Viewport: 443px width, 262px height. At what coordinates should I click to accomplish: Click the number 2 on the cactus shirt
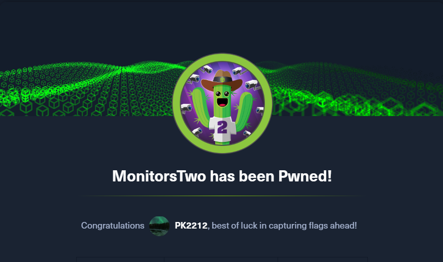point(222,128)
